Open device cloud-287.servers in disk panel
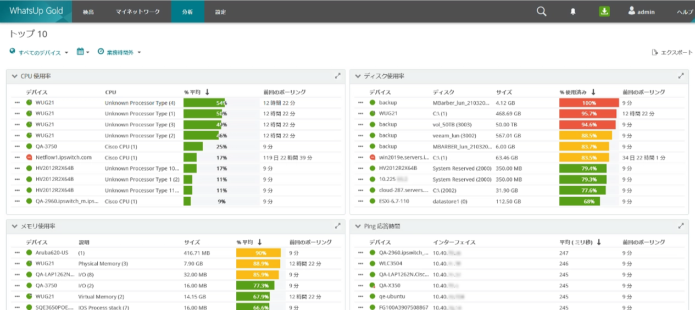Viewport: 695px width, 310px height. pos(404,191)
